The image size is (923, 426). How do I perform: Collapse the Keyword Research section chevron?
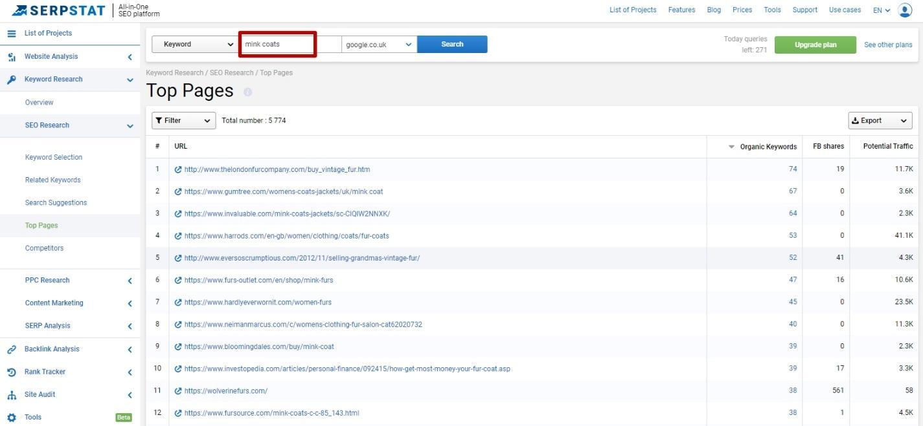coord(130,80)
